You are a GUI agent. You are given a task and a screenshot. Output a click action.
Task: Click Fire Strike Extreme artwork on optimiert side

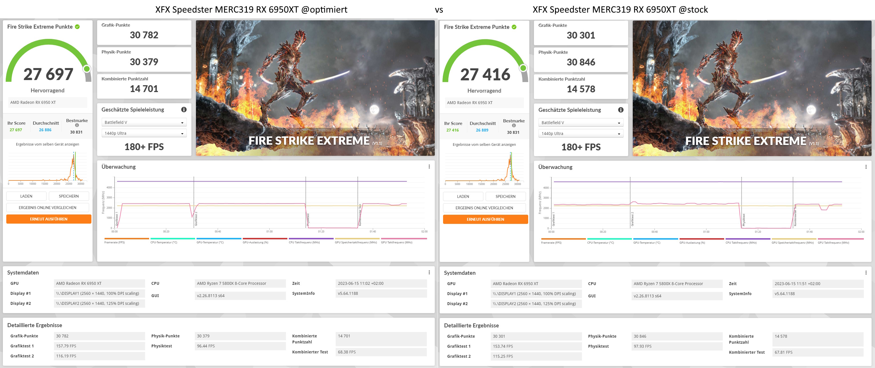315,88
